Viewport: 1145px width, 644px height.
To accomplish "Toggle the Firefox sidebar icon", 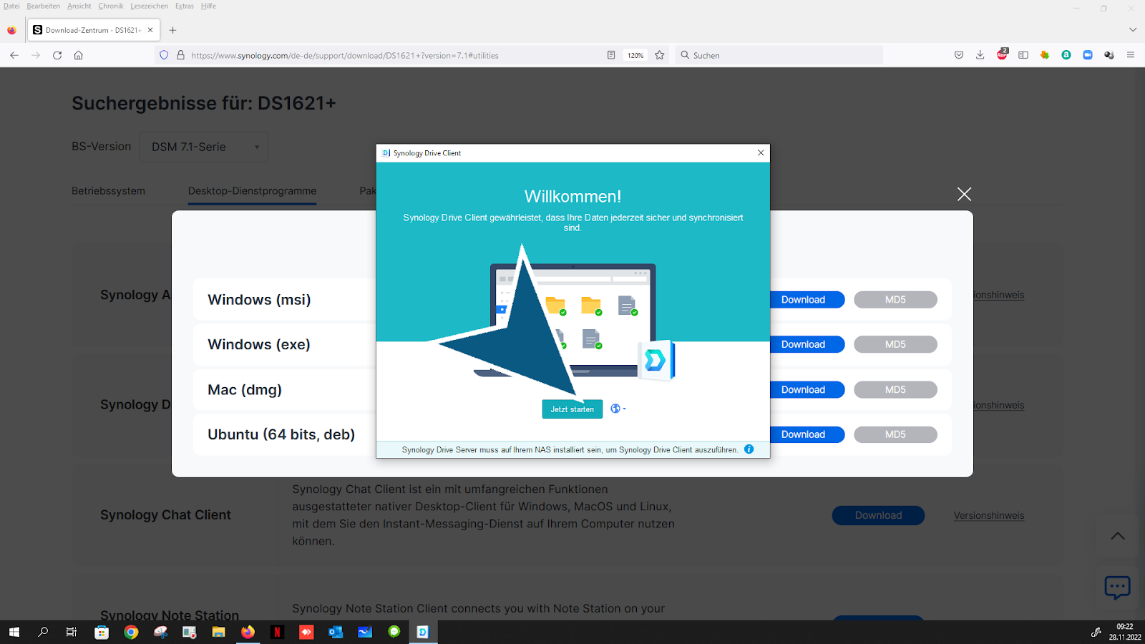I will tap(1023, 55).
